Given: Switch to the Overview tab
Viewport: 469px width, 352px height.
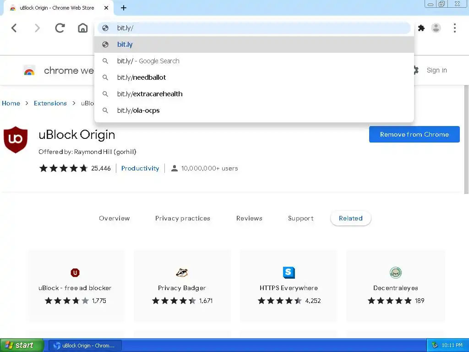Looking at the screenshot, I should 114,218.
